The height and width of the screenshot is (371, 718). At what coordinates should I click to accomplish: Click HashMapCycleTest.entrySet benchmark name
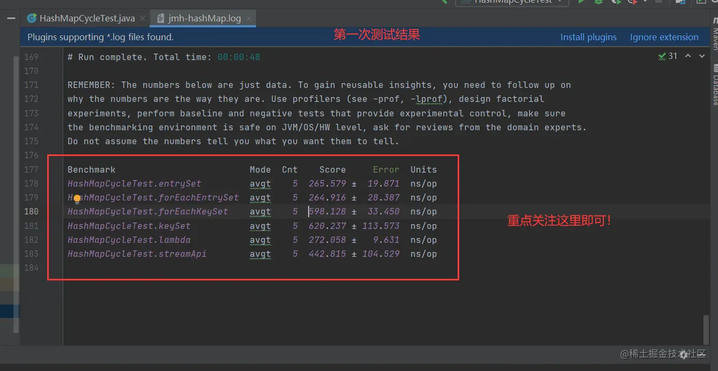(134, 183)
